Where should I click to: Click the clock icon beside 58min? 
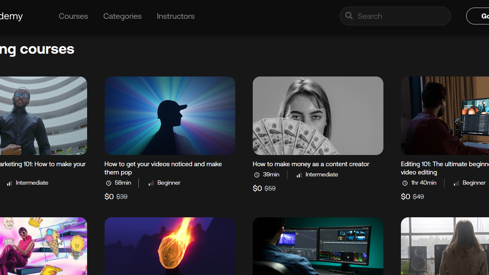coord(109,183)
